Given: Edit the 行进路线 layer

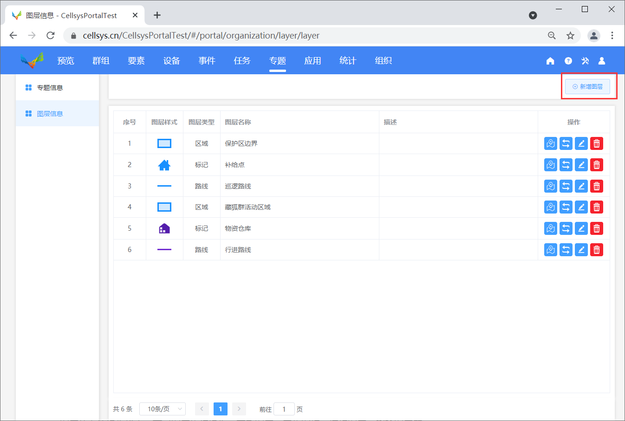Looking at the screenshot, I should [581, 250].
